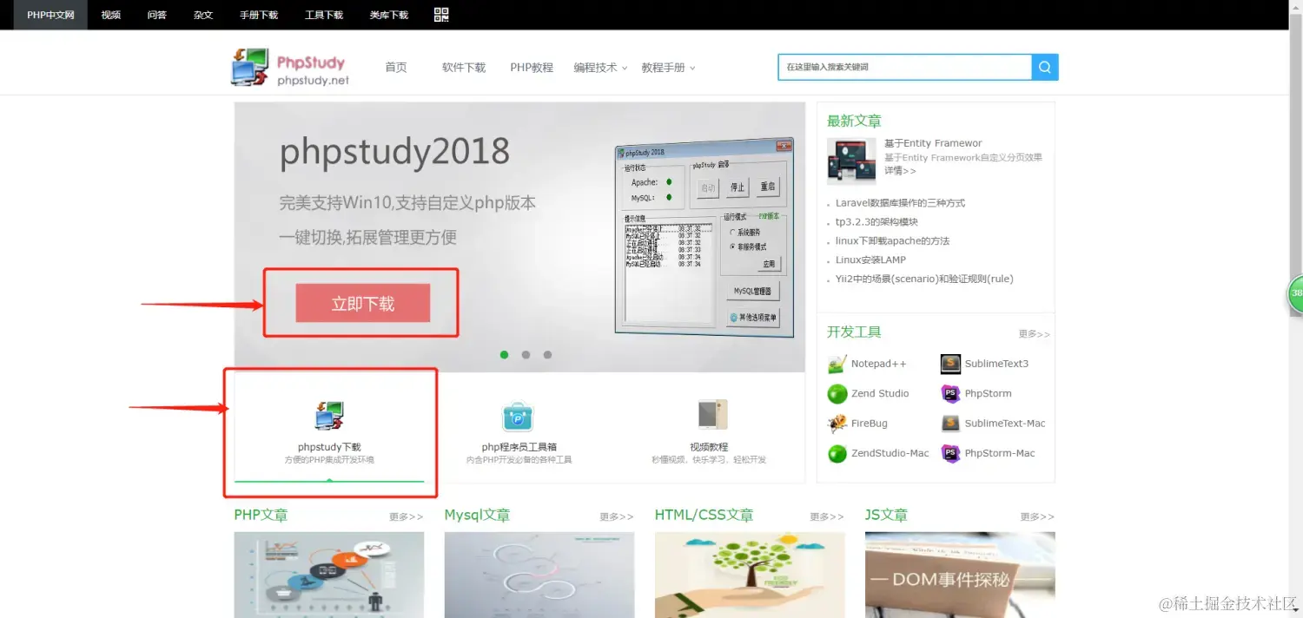Viewport: 1303px width, 618px height.
Task: Click 更多>> next to PHP文章
Action: point(406,516)
